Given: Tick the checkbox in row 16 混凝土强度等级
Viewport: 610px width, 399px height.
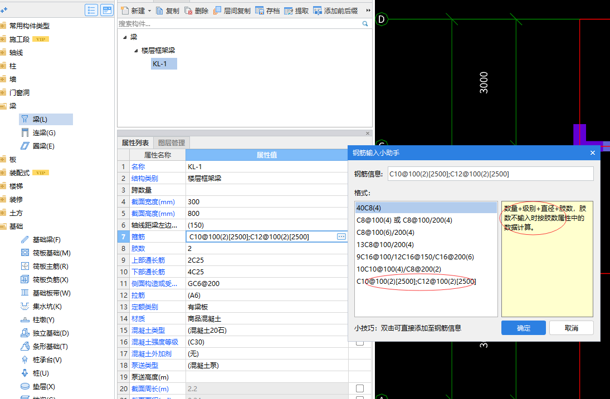Looking at the screenshot, I should coord(360,343).
